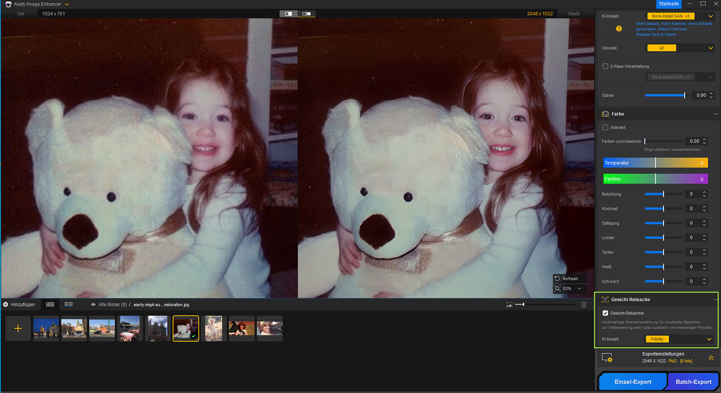721x393 pixels.
Task: Click the Weiß stepper arrows
Action: point(704,267)
